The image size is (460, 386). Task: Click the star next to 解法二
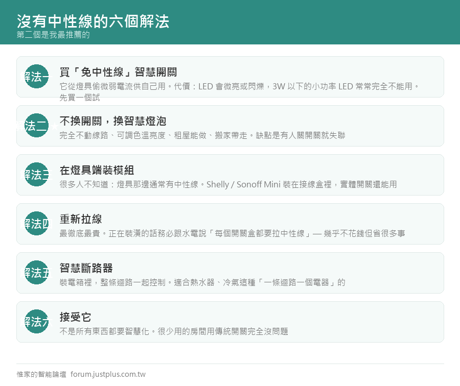(x=55, y=127)
